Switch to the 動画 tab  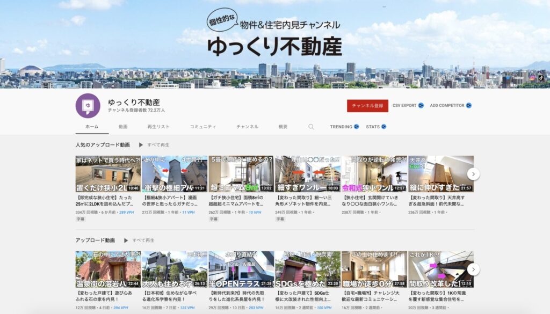point(123,127)
